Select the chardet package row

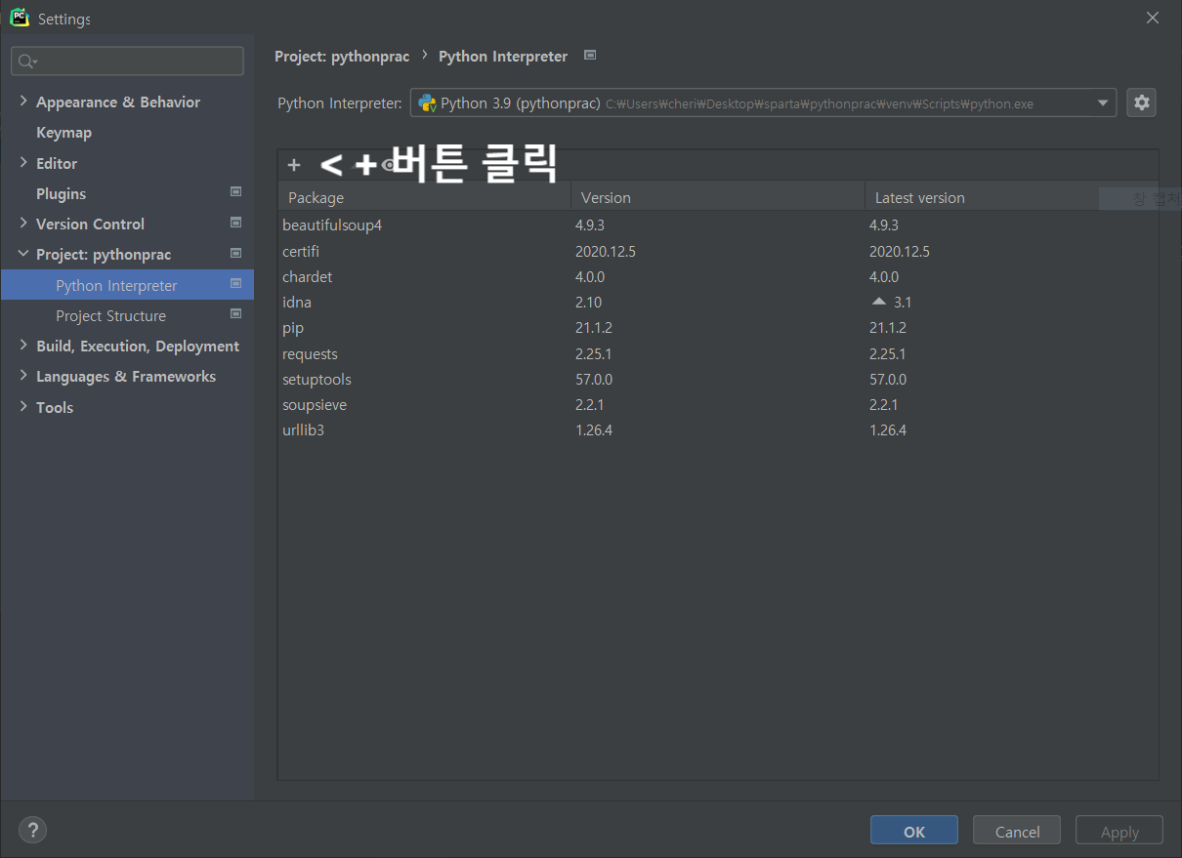718,276
